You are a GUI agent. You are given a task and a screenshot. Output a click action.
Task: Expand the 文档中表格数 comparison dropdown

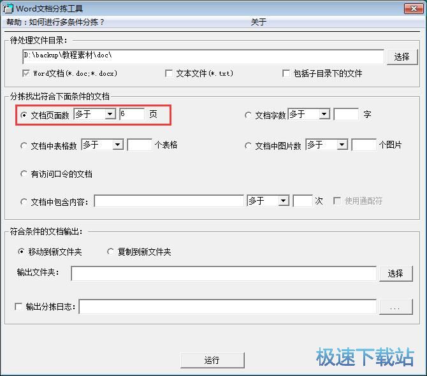(118, 145)
